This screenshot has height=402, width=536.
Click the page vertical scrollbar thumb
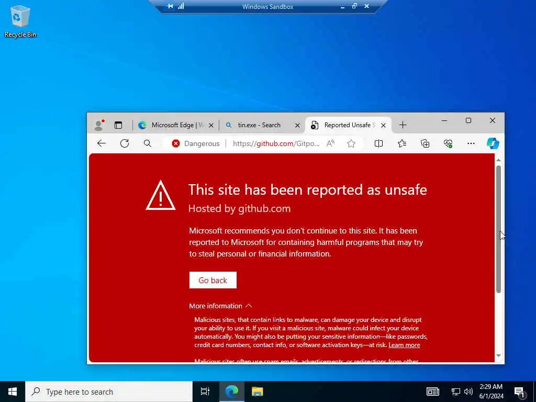pos(498,229)
